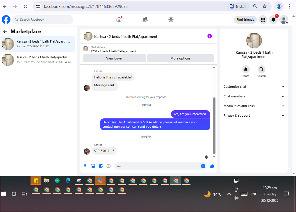Bookmark this page with the star icon

[265, 6]
